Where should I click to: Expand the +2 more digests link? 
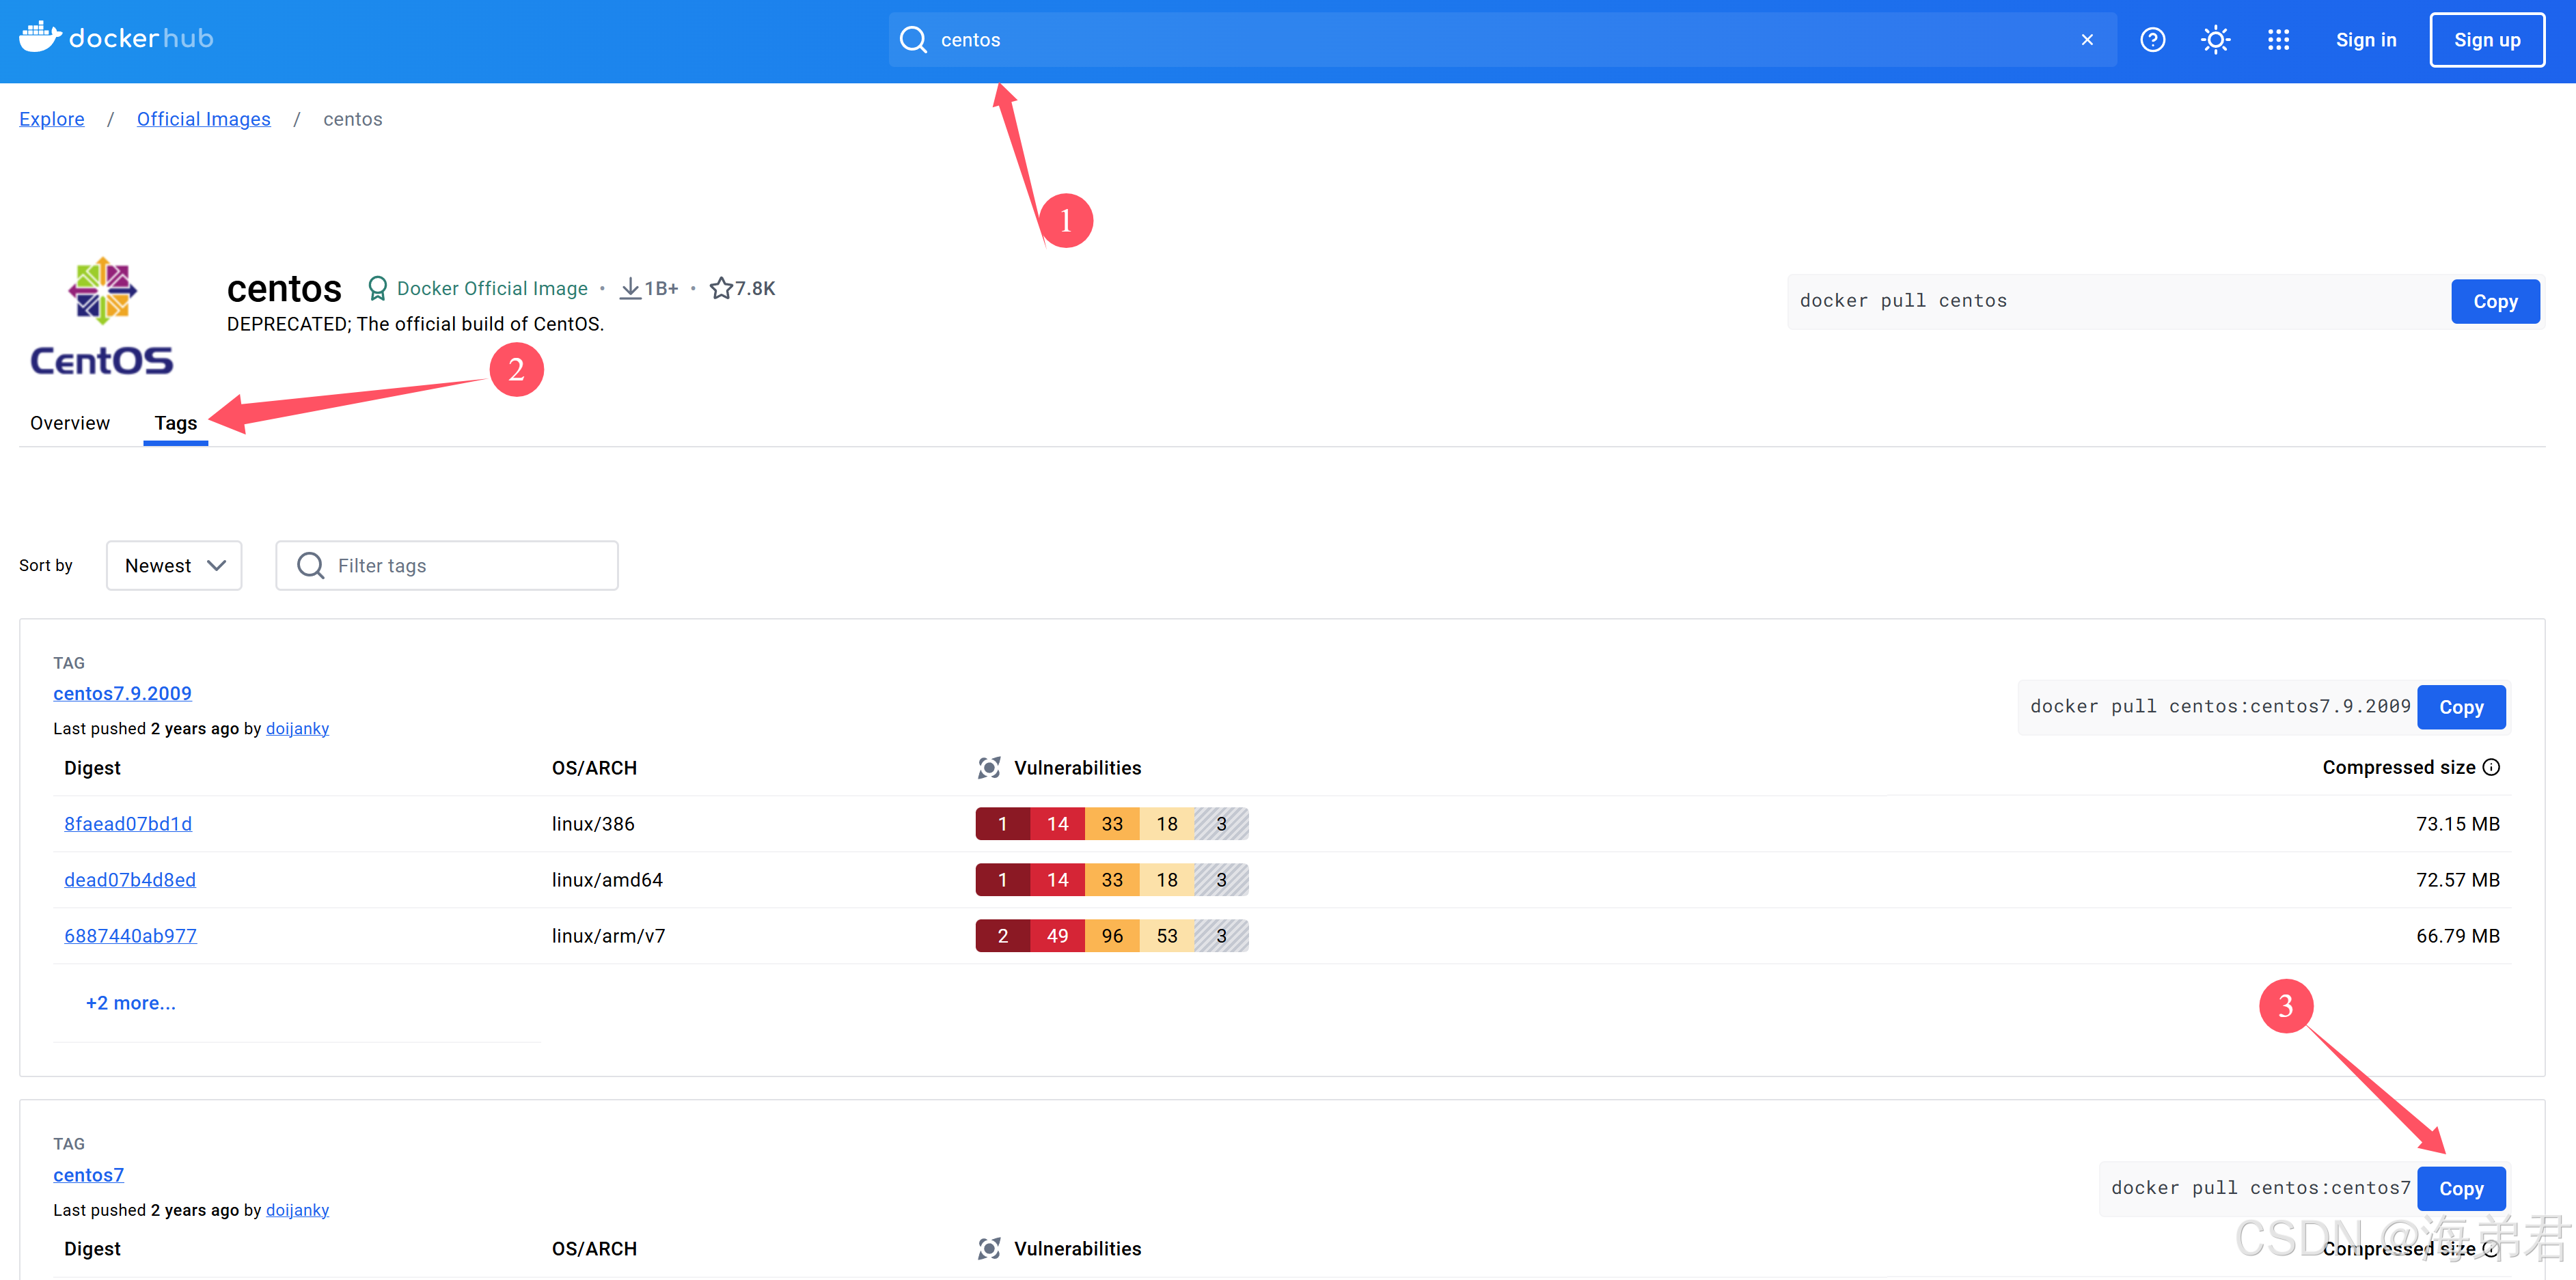pos(131,1003)
